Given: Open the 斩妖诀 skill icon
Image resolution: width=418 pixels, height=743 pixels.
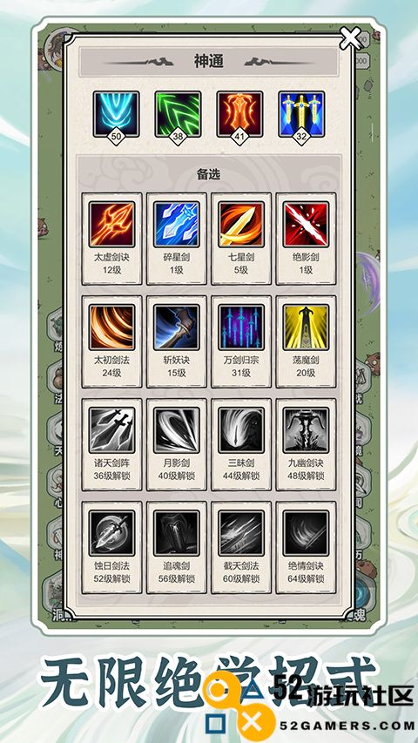Looking at the screenshot, I should point(176,328).
